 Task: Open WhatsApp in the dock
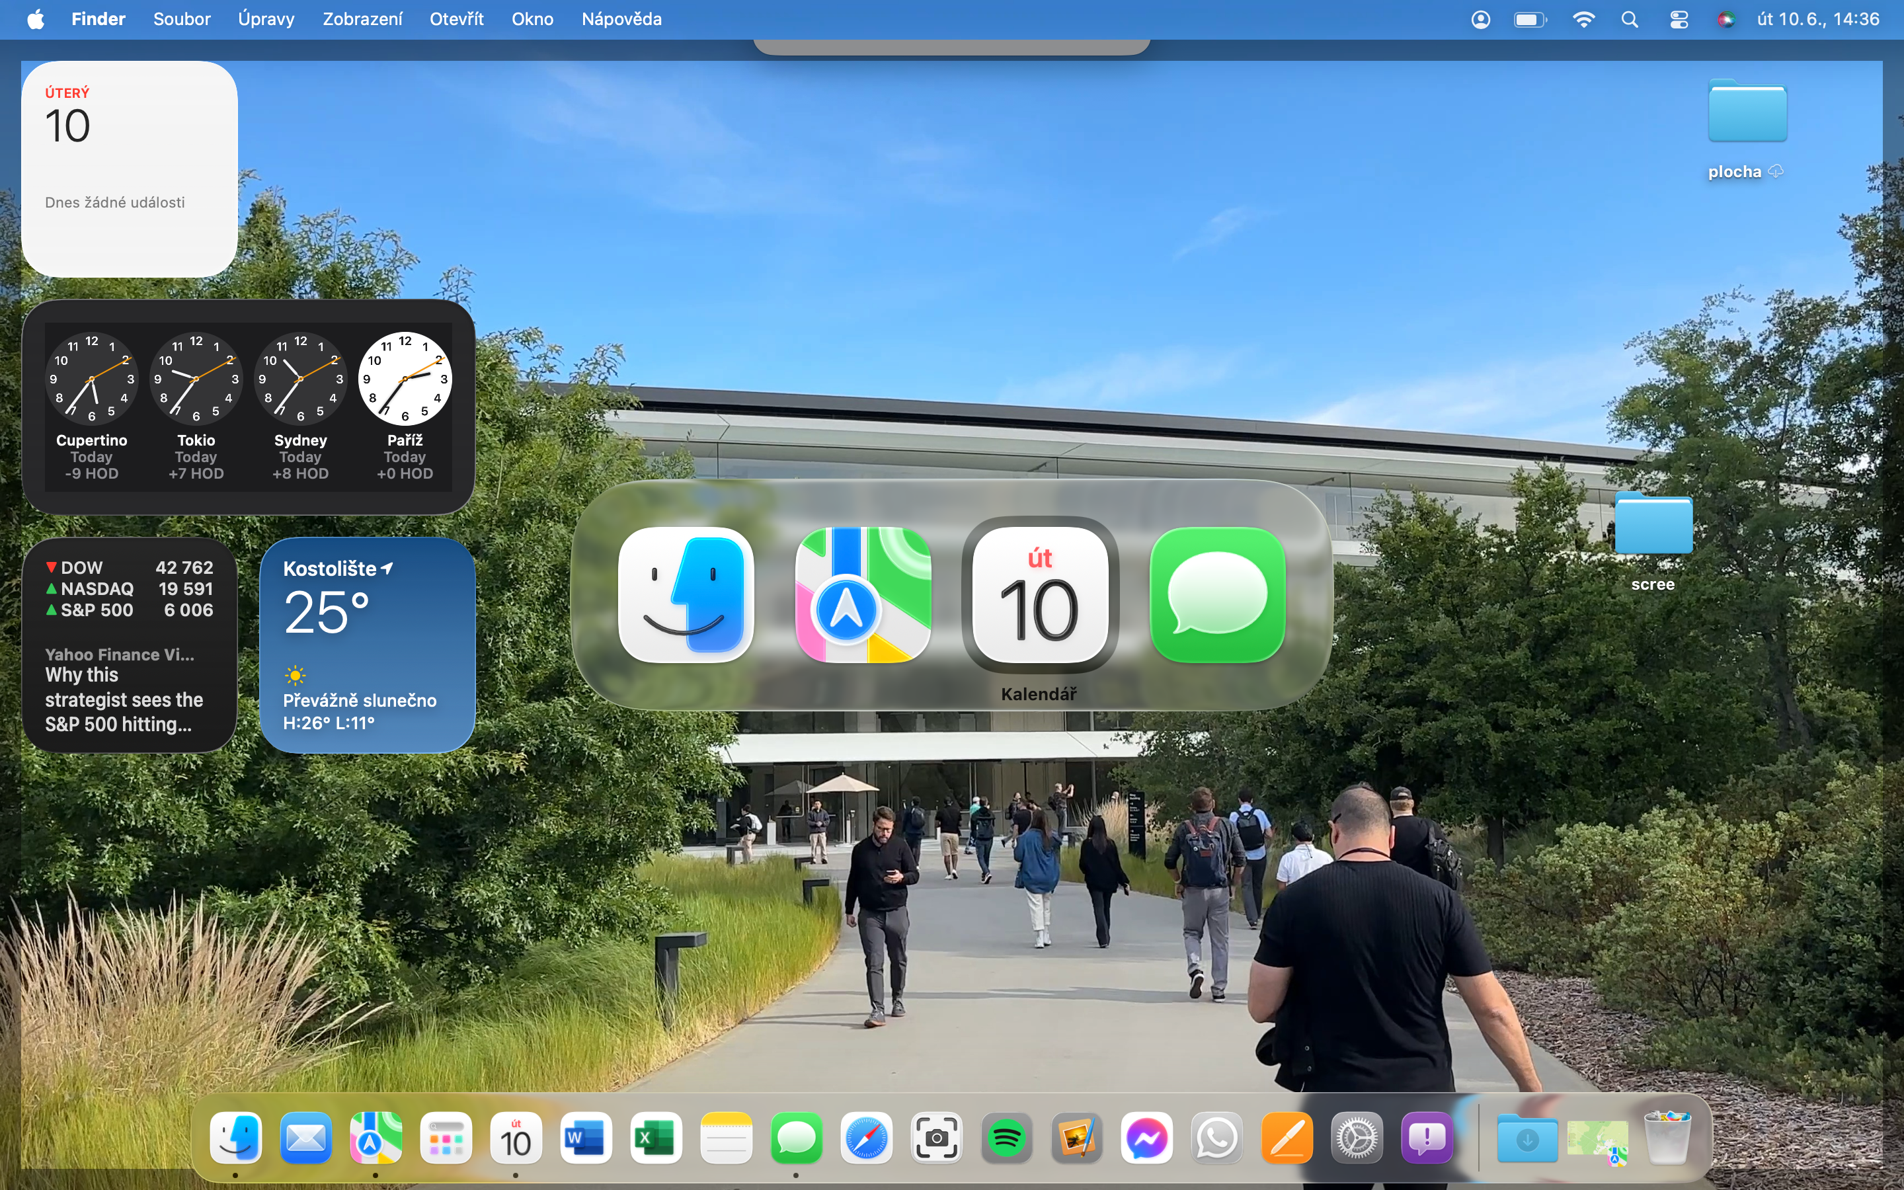pos(1216,1138)
